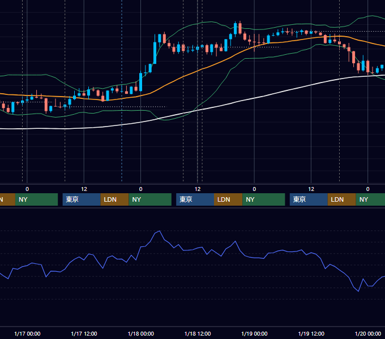Click the 1/19 12:00 date label
The width and height of the screenshot is (385, 339).
click(x=311, y=333)
